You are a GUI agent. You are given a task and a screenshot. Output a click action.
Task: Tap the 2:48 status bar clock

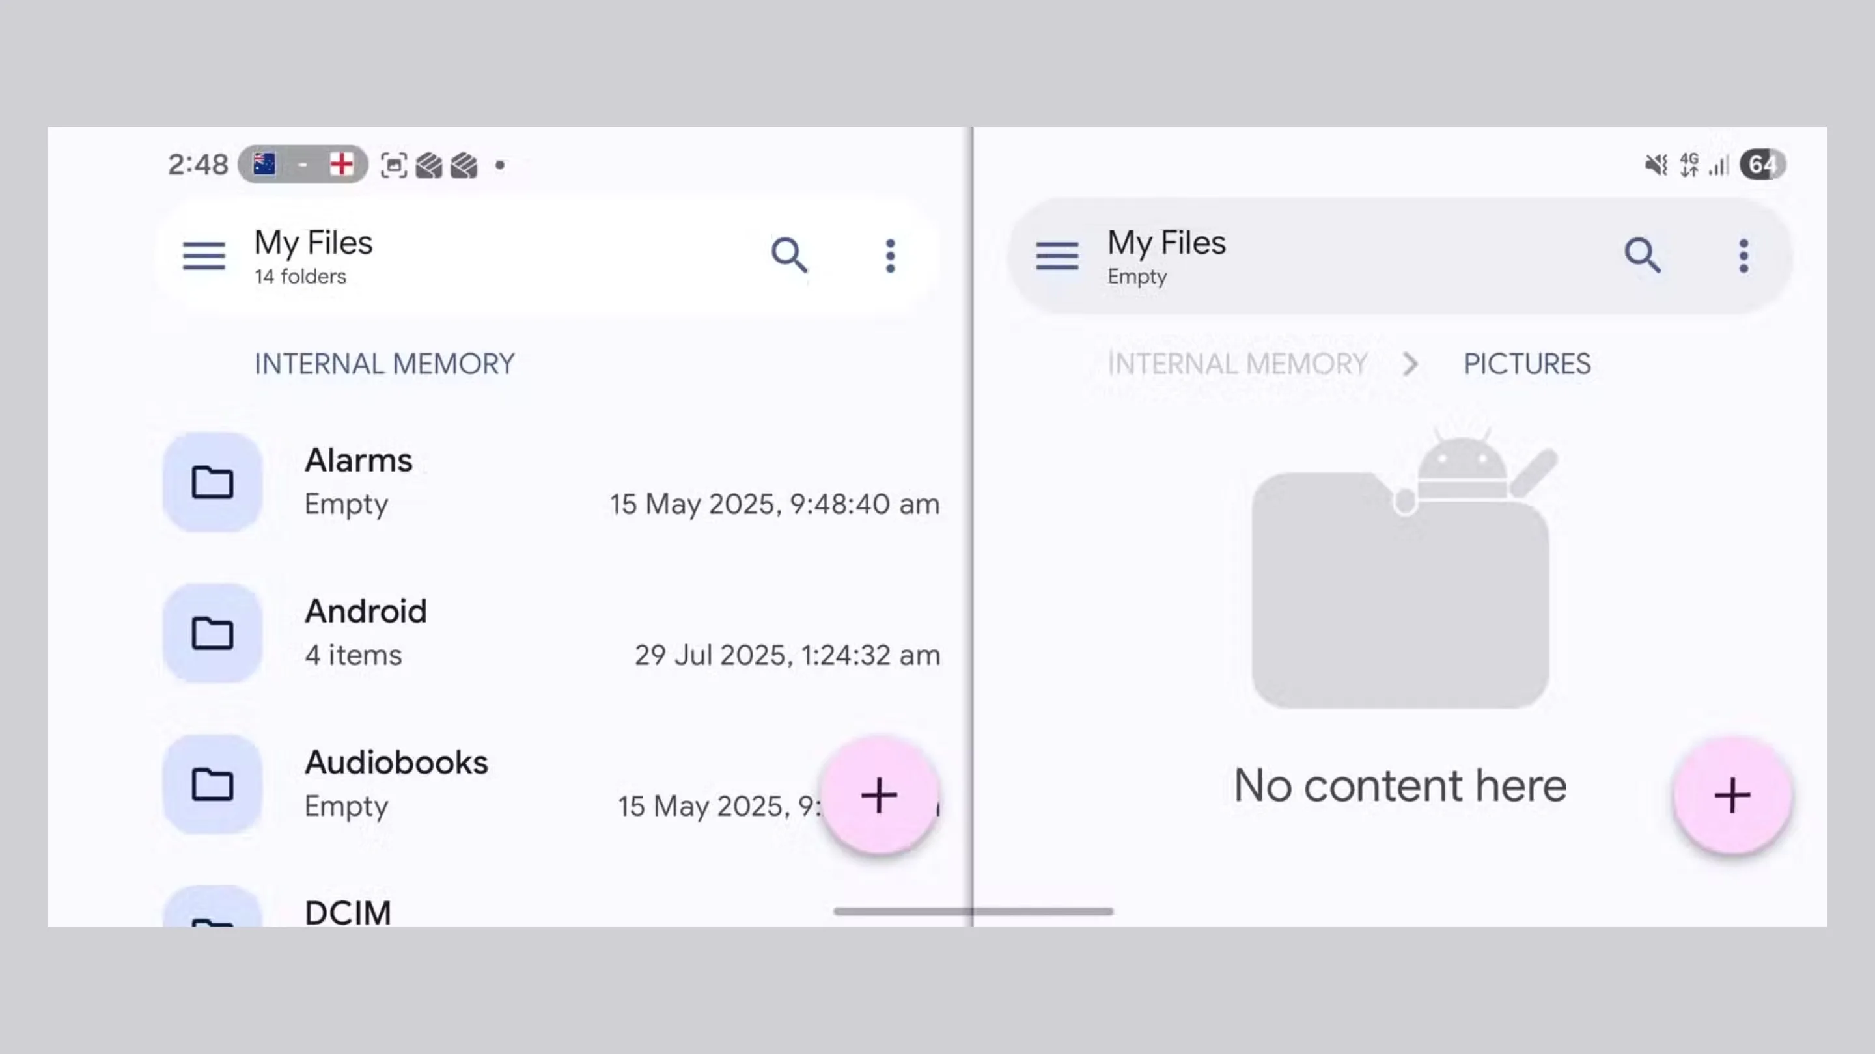(x=198, y=165)
